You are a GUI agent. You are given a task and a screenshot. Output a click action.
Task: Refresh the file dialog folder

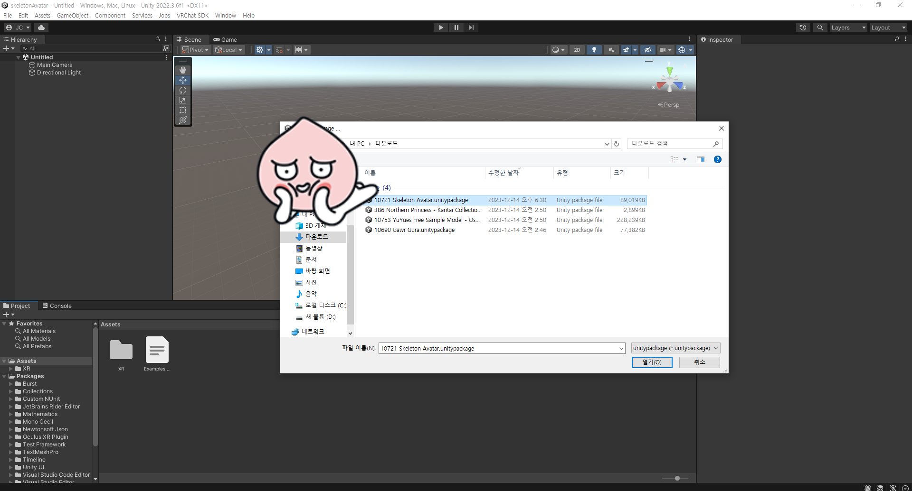coord(617,144)
